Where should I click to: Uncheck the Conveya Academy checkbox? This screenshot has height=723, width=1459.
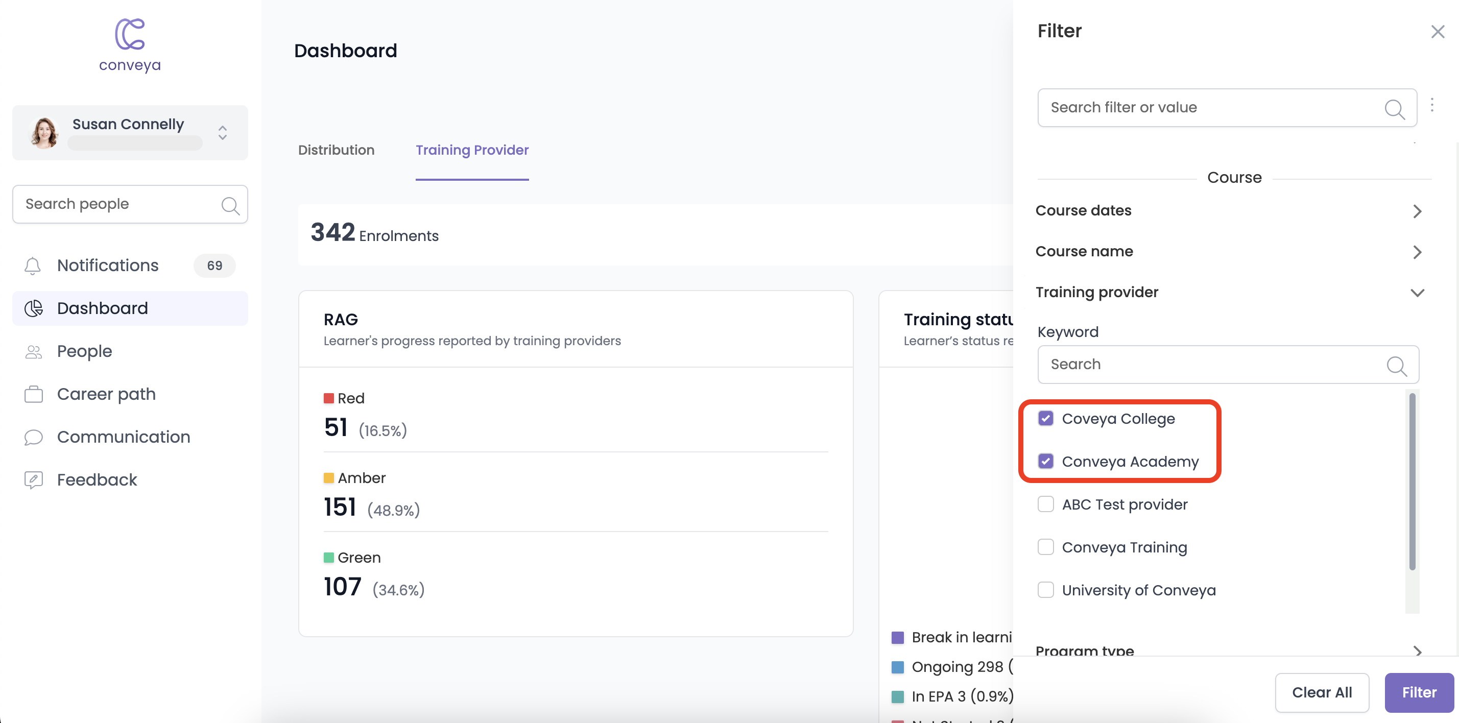(1045, 462)
